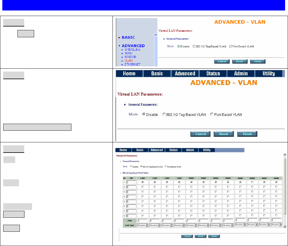Click Finish below the VLAN table
The height and width of the screenshot is (246, 288).
click(214, 236)
